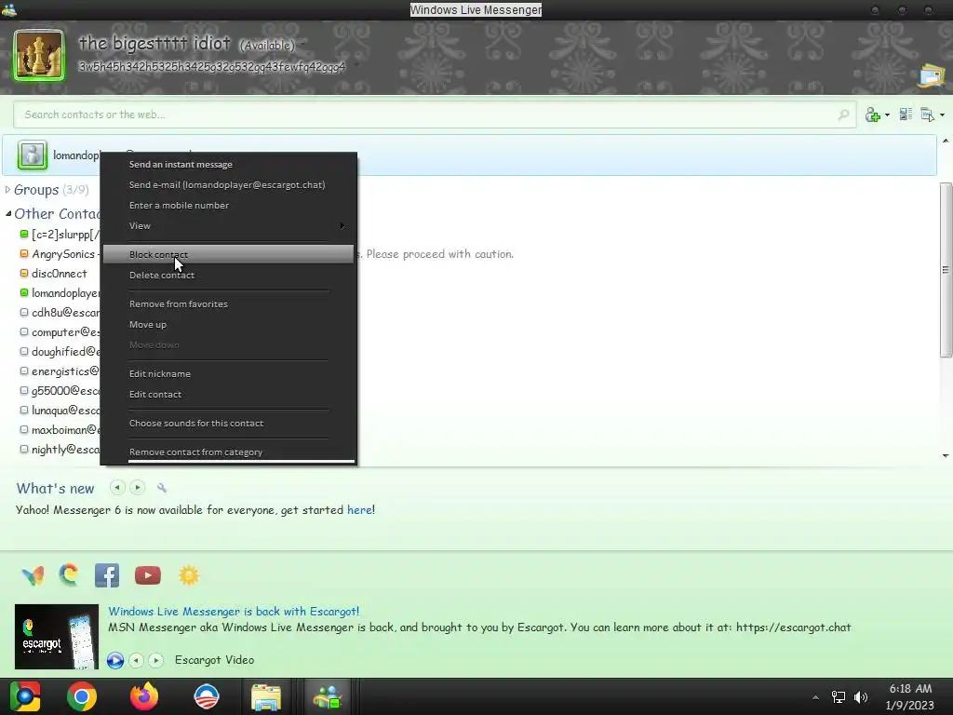Open the YouTube tab icon
953x715 pixels.
click(148, 575)
